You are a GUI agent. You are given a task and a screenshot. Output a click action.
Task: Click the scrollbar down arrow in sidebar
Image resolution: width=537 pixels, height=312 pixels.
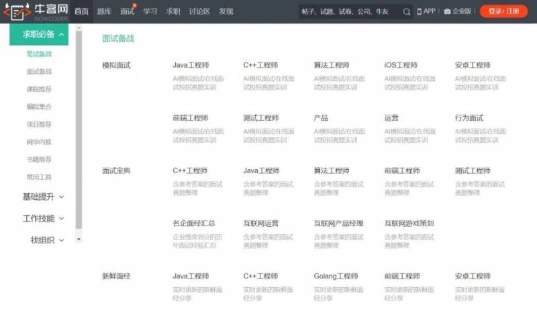tap(79, 239)
